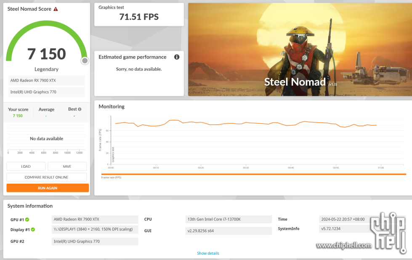Click the Graphics test panel title
412x260 pixels.
pyautogui.click(x=111, y=7)
